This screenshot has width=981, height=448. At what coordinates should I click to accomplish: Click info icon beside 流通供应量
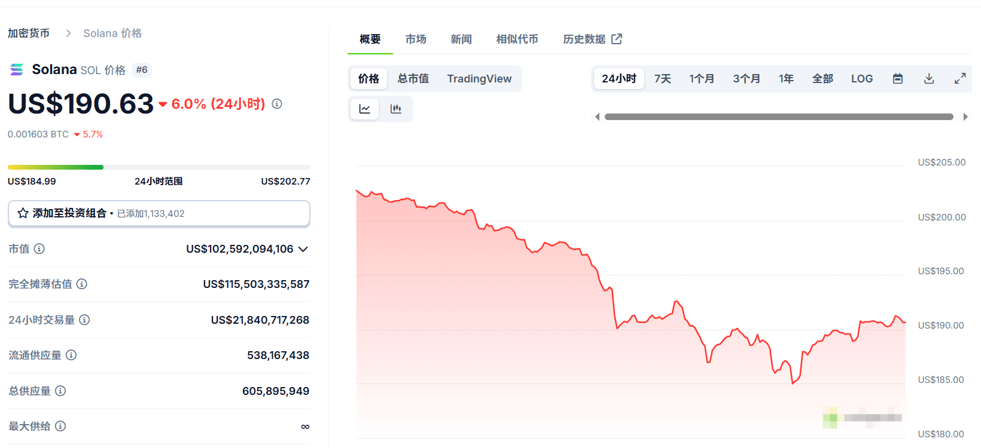click(71, 355)
